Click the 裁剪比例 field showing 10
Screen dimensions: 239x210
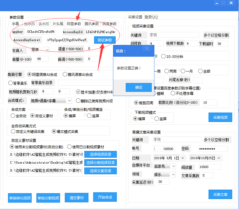click(x=210, y=102)
